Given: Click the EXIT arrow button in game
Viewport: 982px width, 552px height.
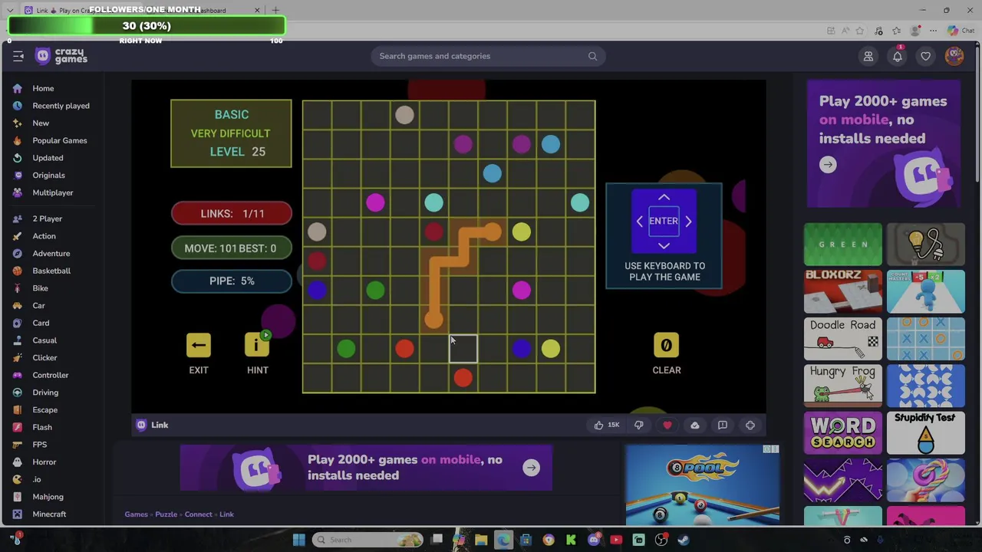Looking at the screenshot, I should coord(199,345).
